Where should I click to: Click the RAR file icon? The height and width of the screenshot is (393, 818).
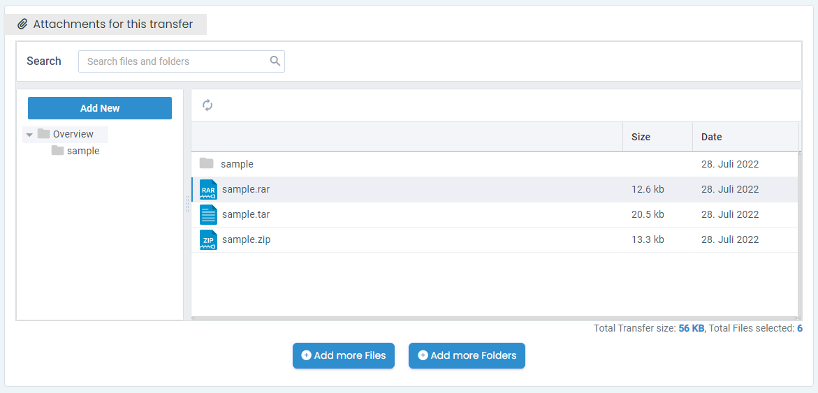click(x=208, y=190)
